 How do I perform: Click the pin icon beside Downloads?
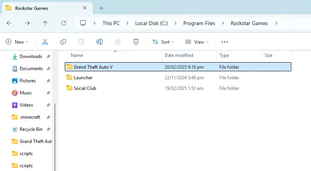(x=48, y=56)
